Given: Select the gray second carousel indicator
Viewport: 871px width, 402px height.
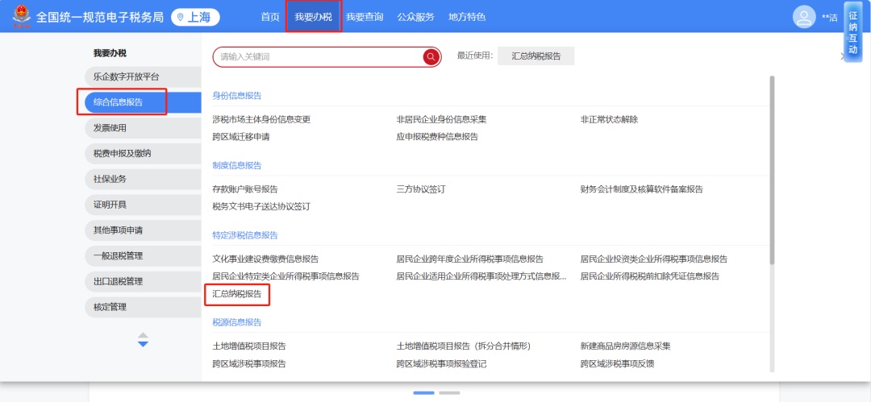Looking at the screenshot, I should [449, 393].
